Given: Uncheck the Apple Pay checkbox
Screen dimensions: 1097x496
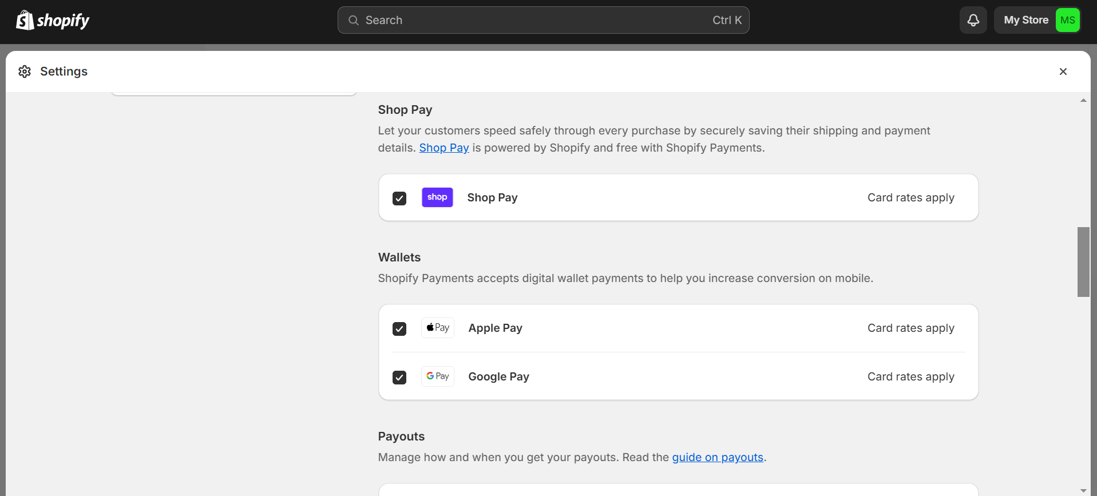Looking at the screenshot, I should coord(399,328).
